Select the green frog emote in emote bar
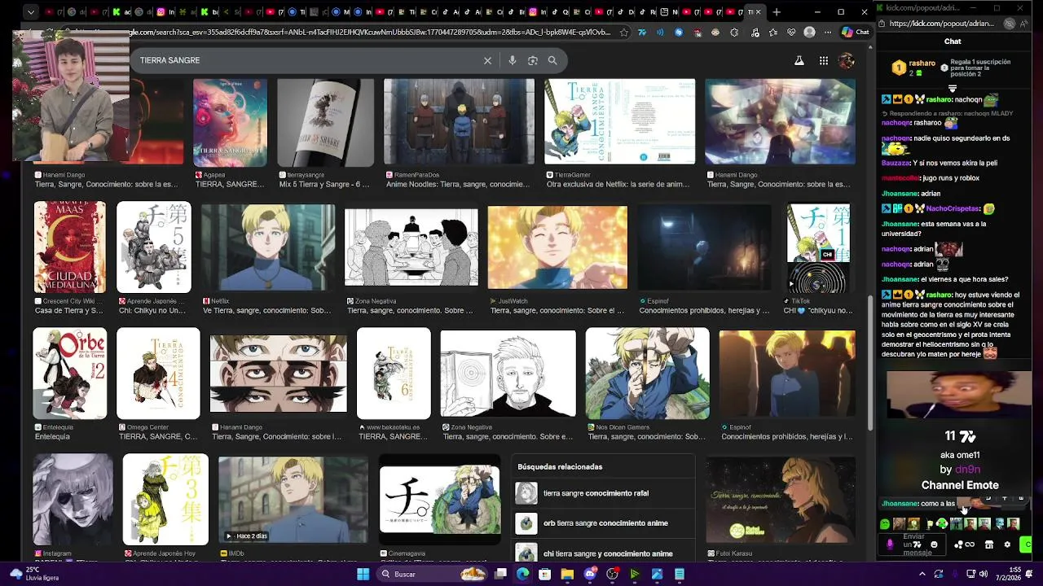 885,524
